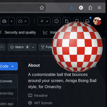Open the user profile avatar menu
The height and width of the screenshot is (107, 107).
click(97, 21)
